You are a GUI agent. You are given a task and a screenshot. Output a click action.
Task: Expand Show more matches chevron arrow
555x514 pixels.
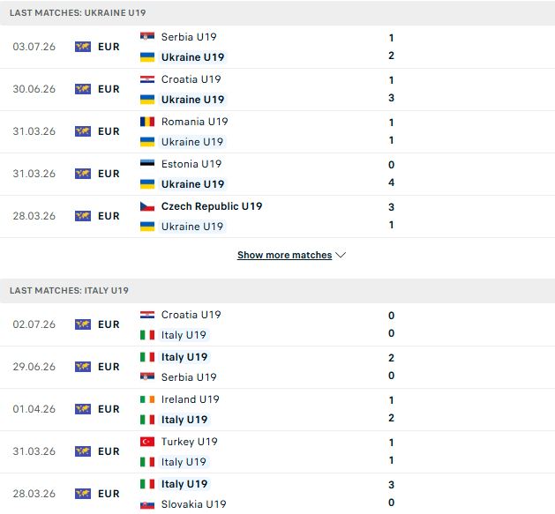(341, 255)
